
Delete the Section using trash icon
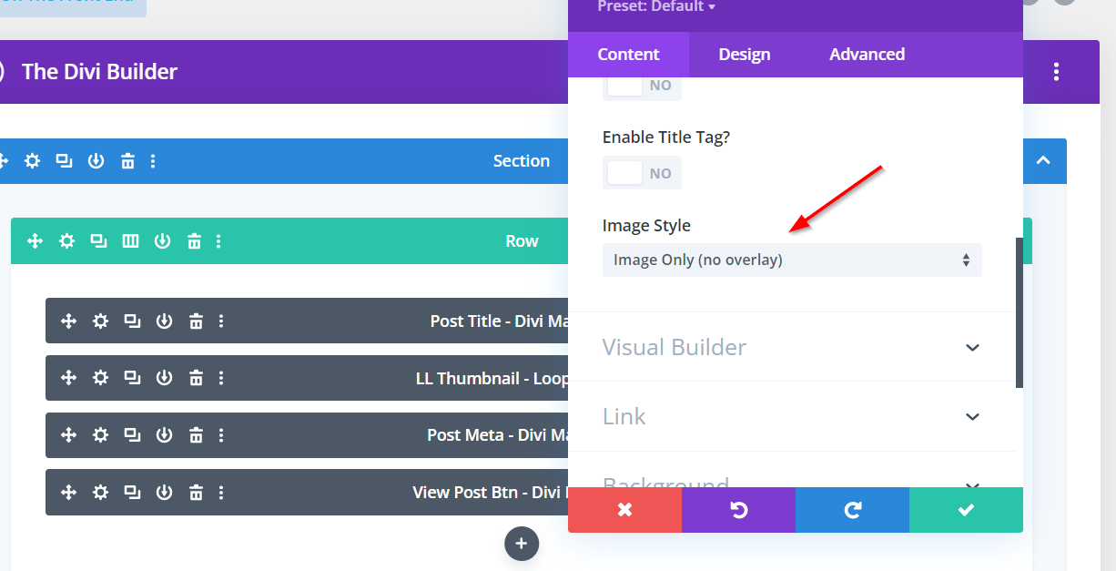click(127, 161)
